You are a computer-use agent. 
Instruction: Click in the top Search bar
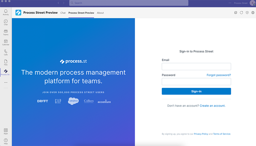[x=129, y=3]
